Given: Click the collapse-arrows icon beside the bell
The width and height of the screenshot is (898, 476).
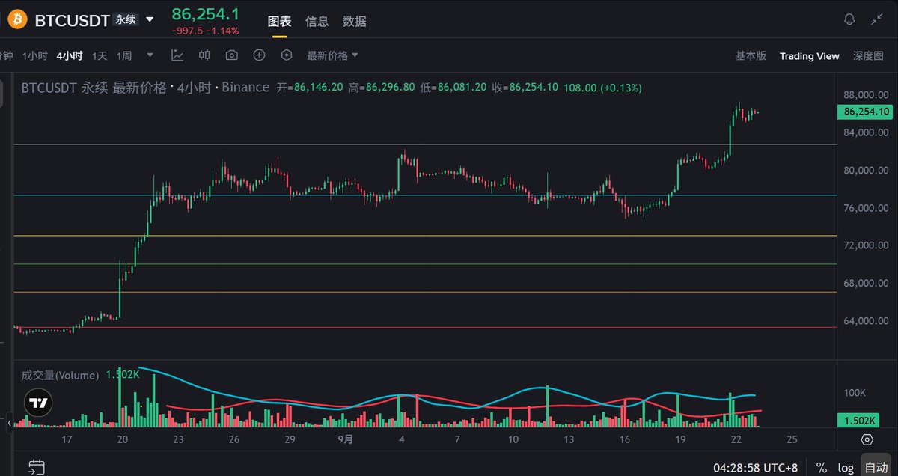Looking at the screenshot, I should pyautogui.click(x=878, y=20).
